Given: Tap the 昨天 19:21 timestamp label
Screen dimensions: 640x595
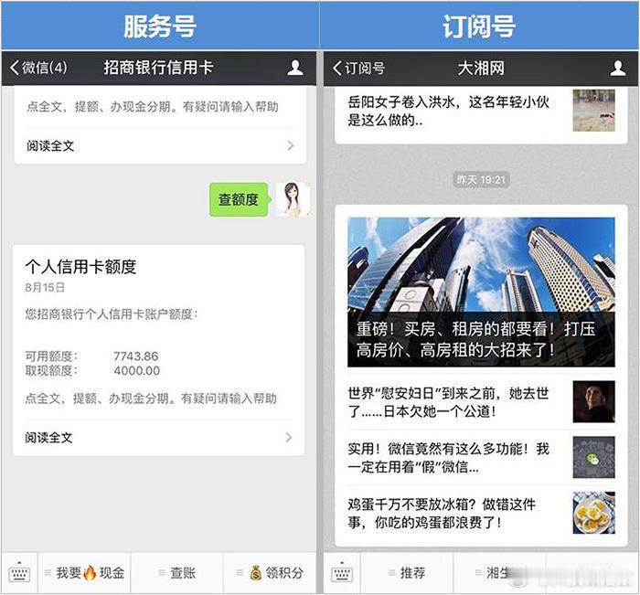Looking at the screenshot, I should tap(481, 180).
